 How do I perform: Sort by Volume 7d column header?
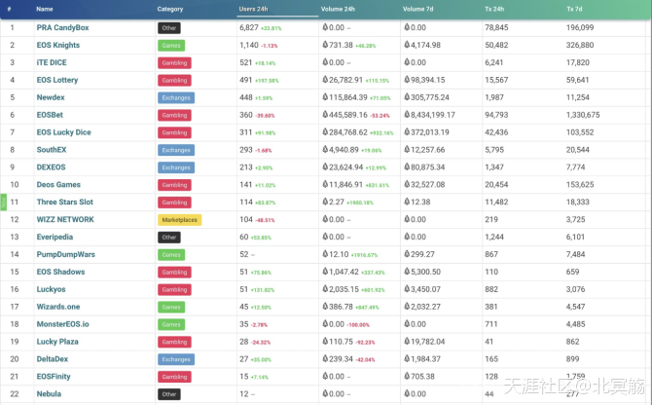click(x=417, y=9)
